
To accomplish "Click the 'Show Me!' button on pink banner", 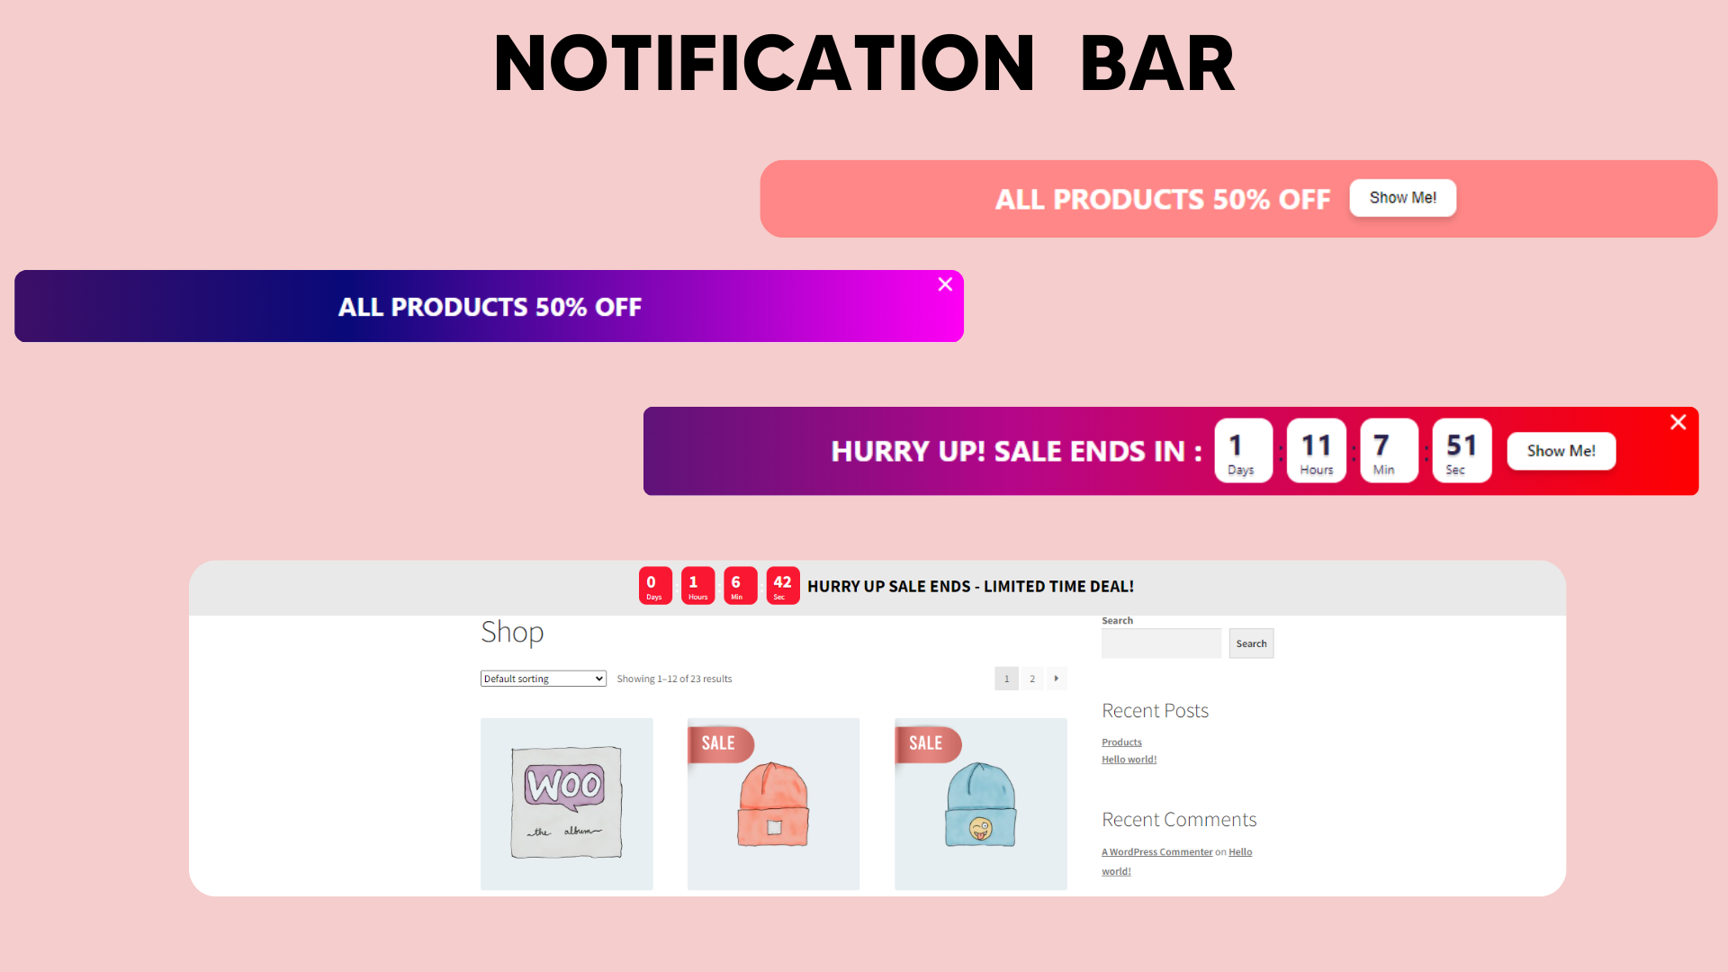I will pos(1403,197).
